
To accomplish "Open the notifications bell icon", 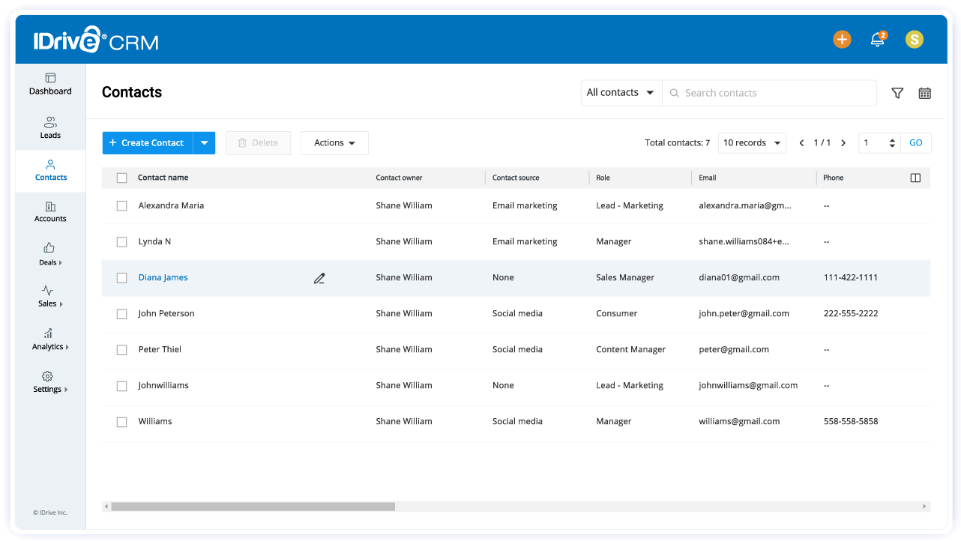I will tap(877, 40).
